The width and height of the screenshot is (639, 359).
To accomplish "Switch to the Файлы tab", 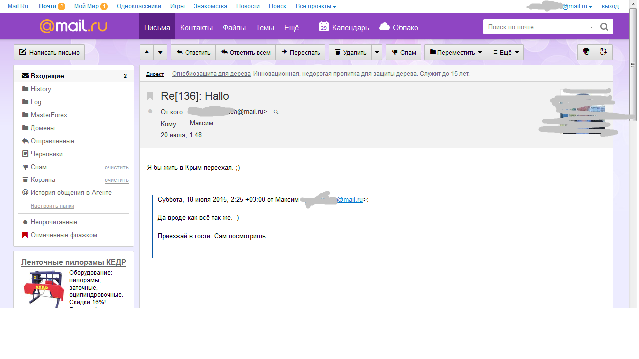I will pyautogui.click(x=234, y=28).
